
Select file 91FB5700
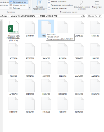coord(62,51)
